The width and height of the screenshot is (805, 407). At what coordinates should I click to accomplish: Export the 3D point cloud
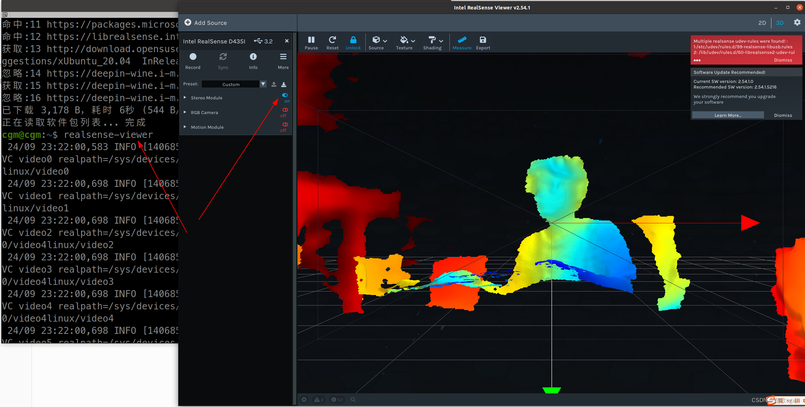point(483,42)
